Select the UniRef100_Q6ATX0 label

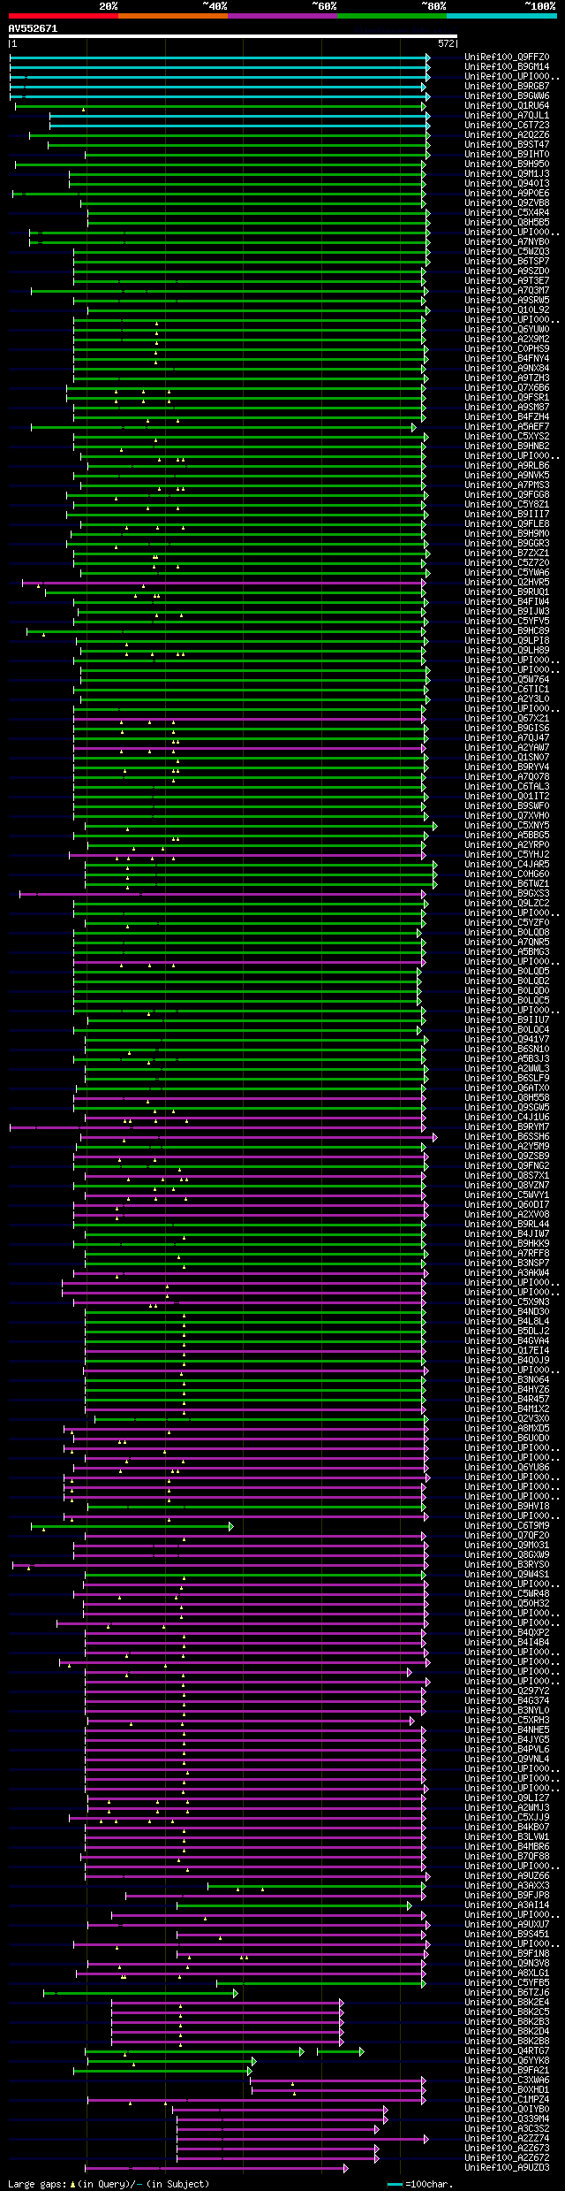coord(507,1088)
